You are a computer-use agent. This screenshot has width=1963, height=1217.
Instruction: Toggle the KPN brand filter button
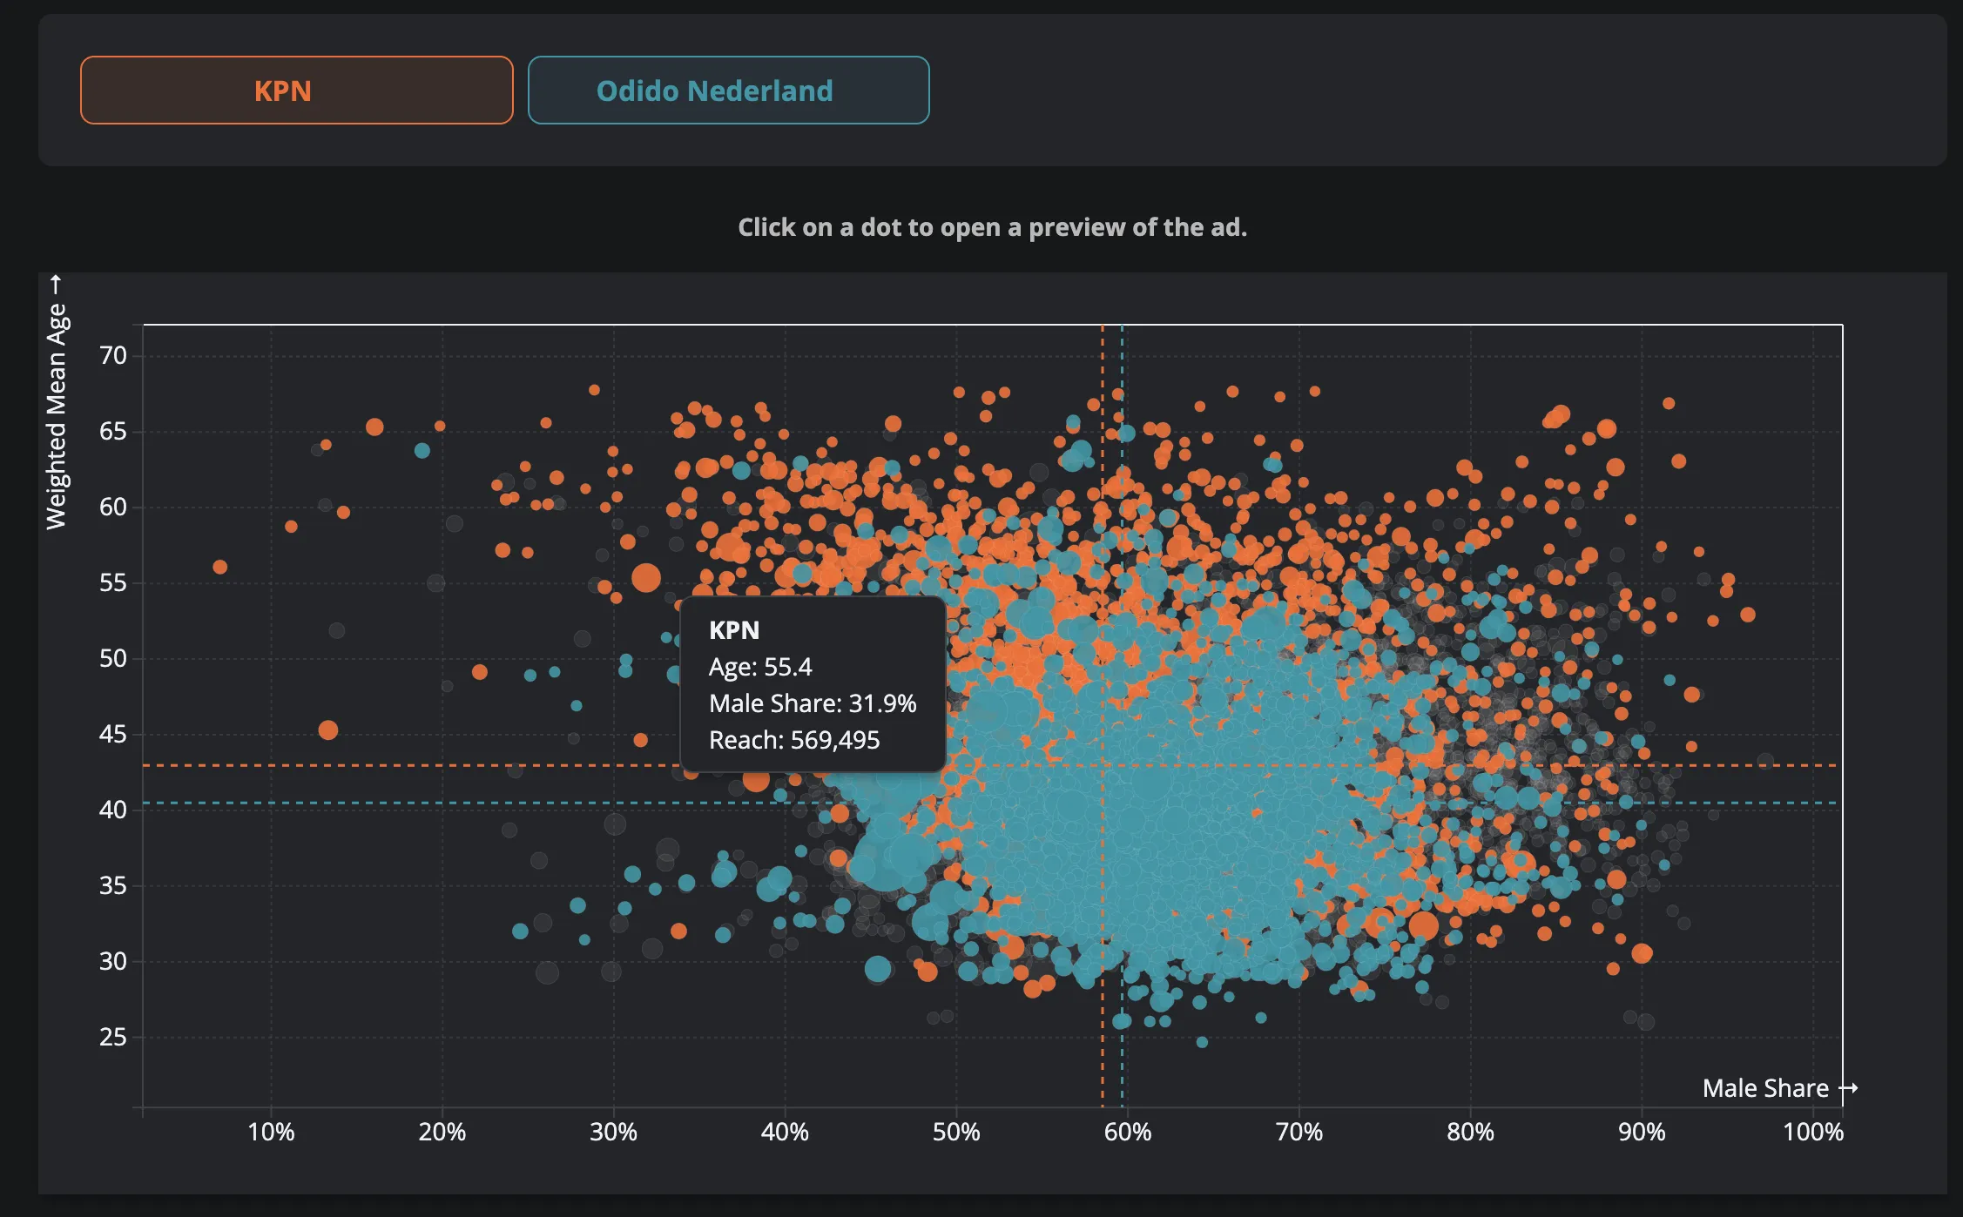click(296, 90)
